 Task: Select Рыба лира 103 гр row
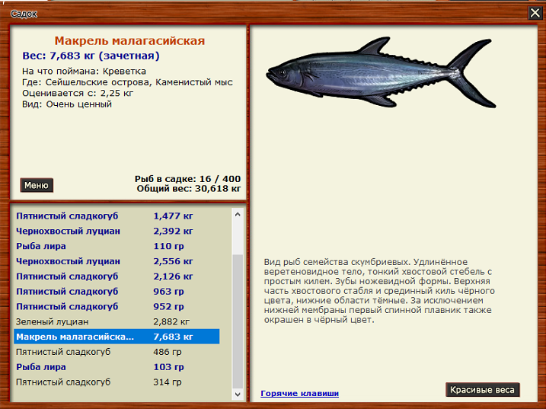(117, 367)
